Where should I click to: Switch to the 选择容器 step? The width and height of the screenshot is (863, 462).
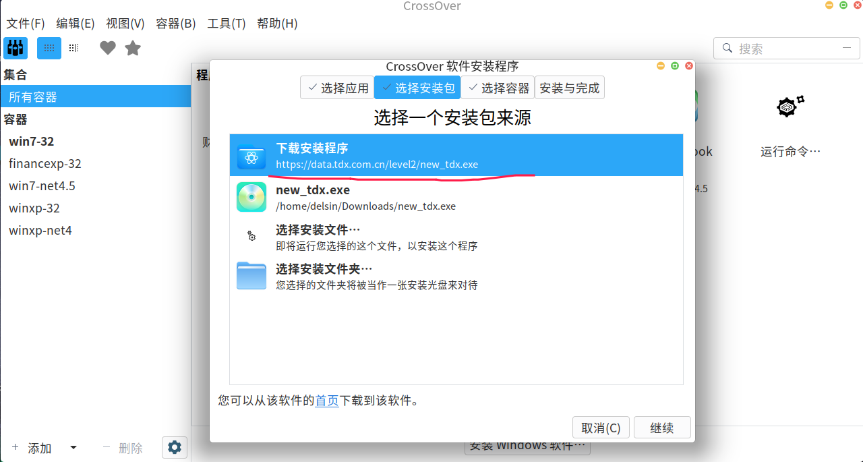tap(497, 87)
